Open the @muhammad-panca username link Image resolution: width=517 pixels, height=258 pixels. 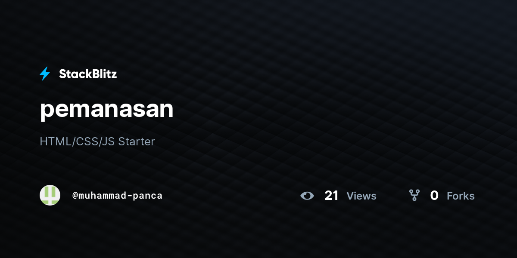click(x=117, y=196)
